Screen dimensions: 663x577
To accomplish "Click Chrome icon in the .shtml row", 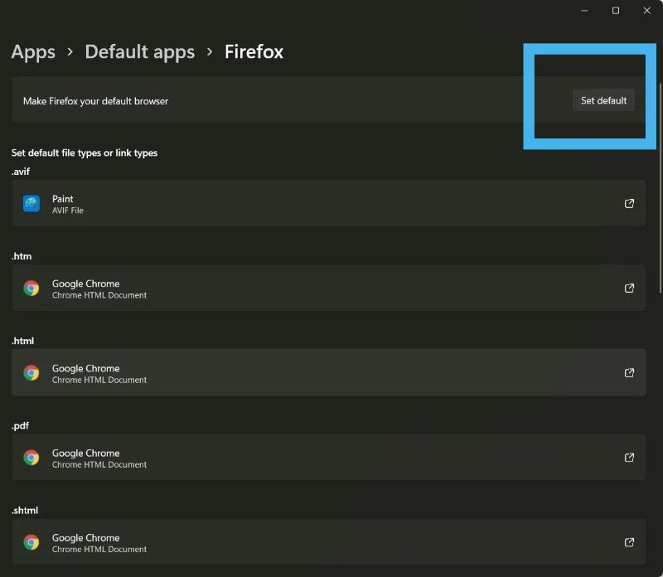I will pos(31,542).
